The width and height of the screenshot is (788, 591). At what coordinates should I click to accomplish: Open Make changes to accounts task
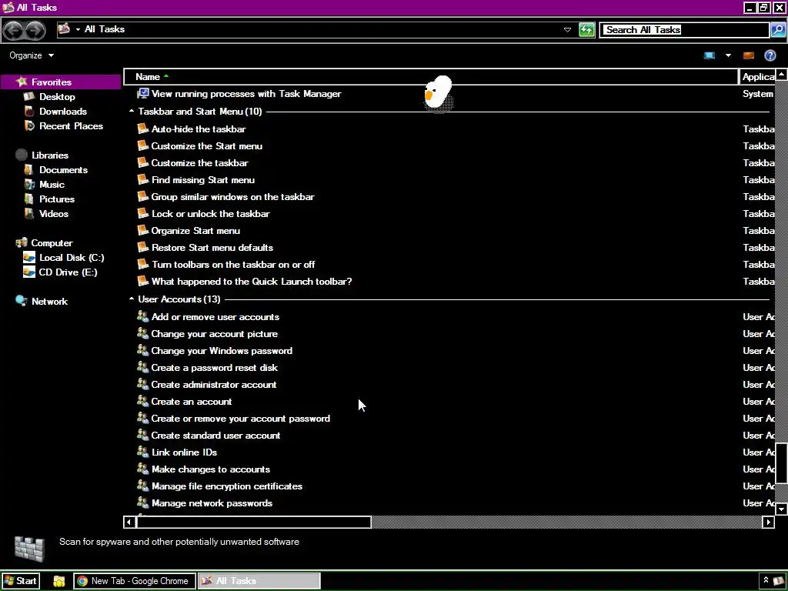coord(211,469)
